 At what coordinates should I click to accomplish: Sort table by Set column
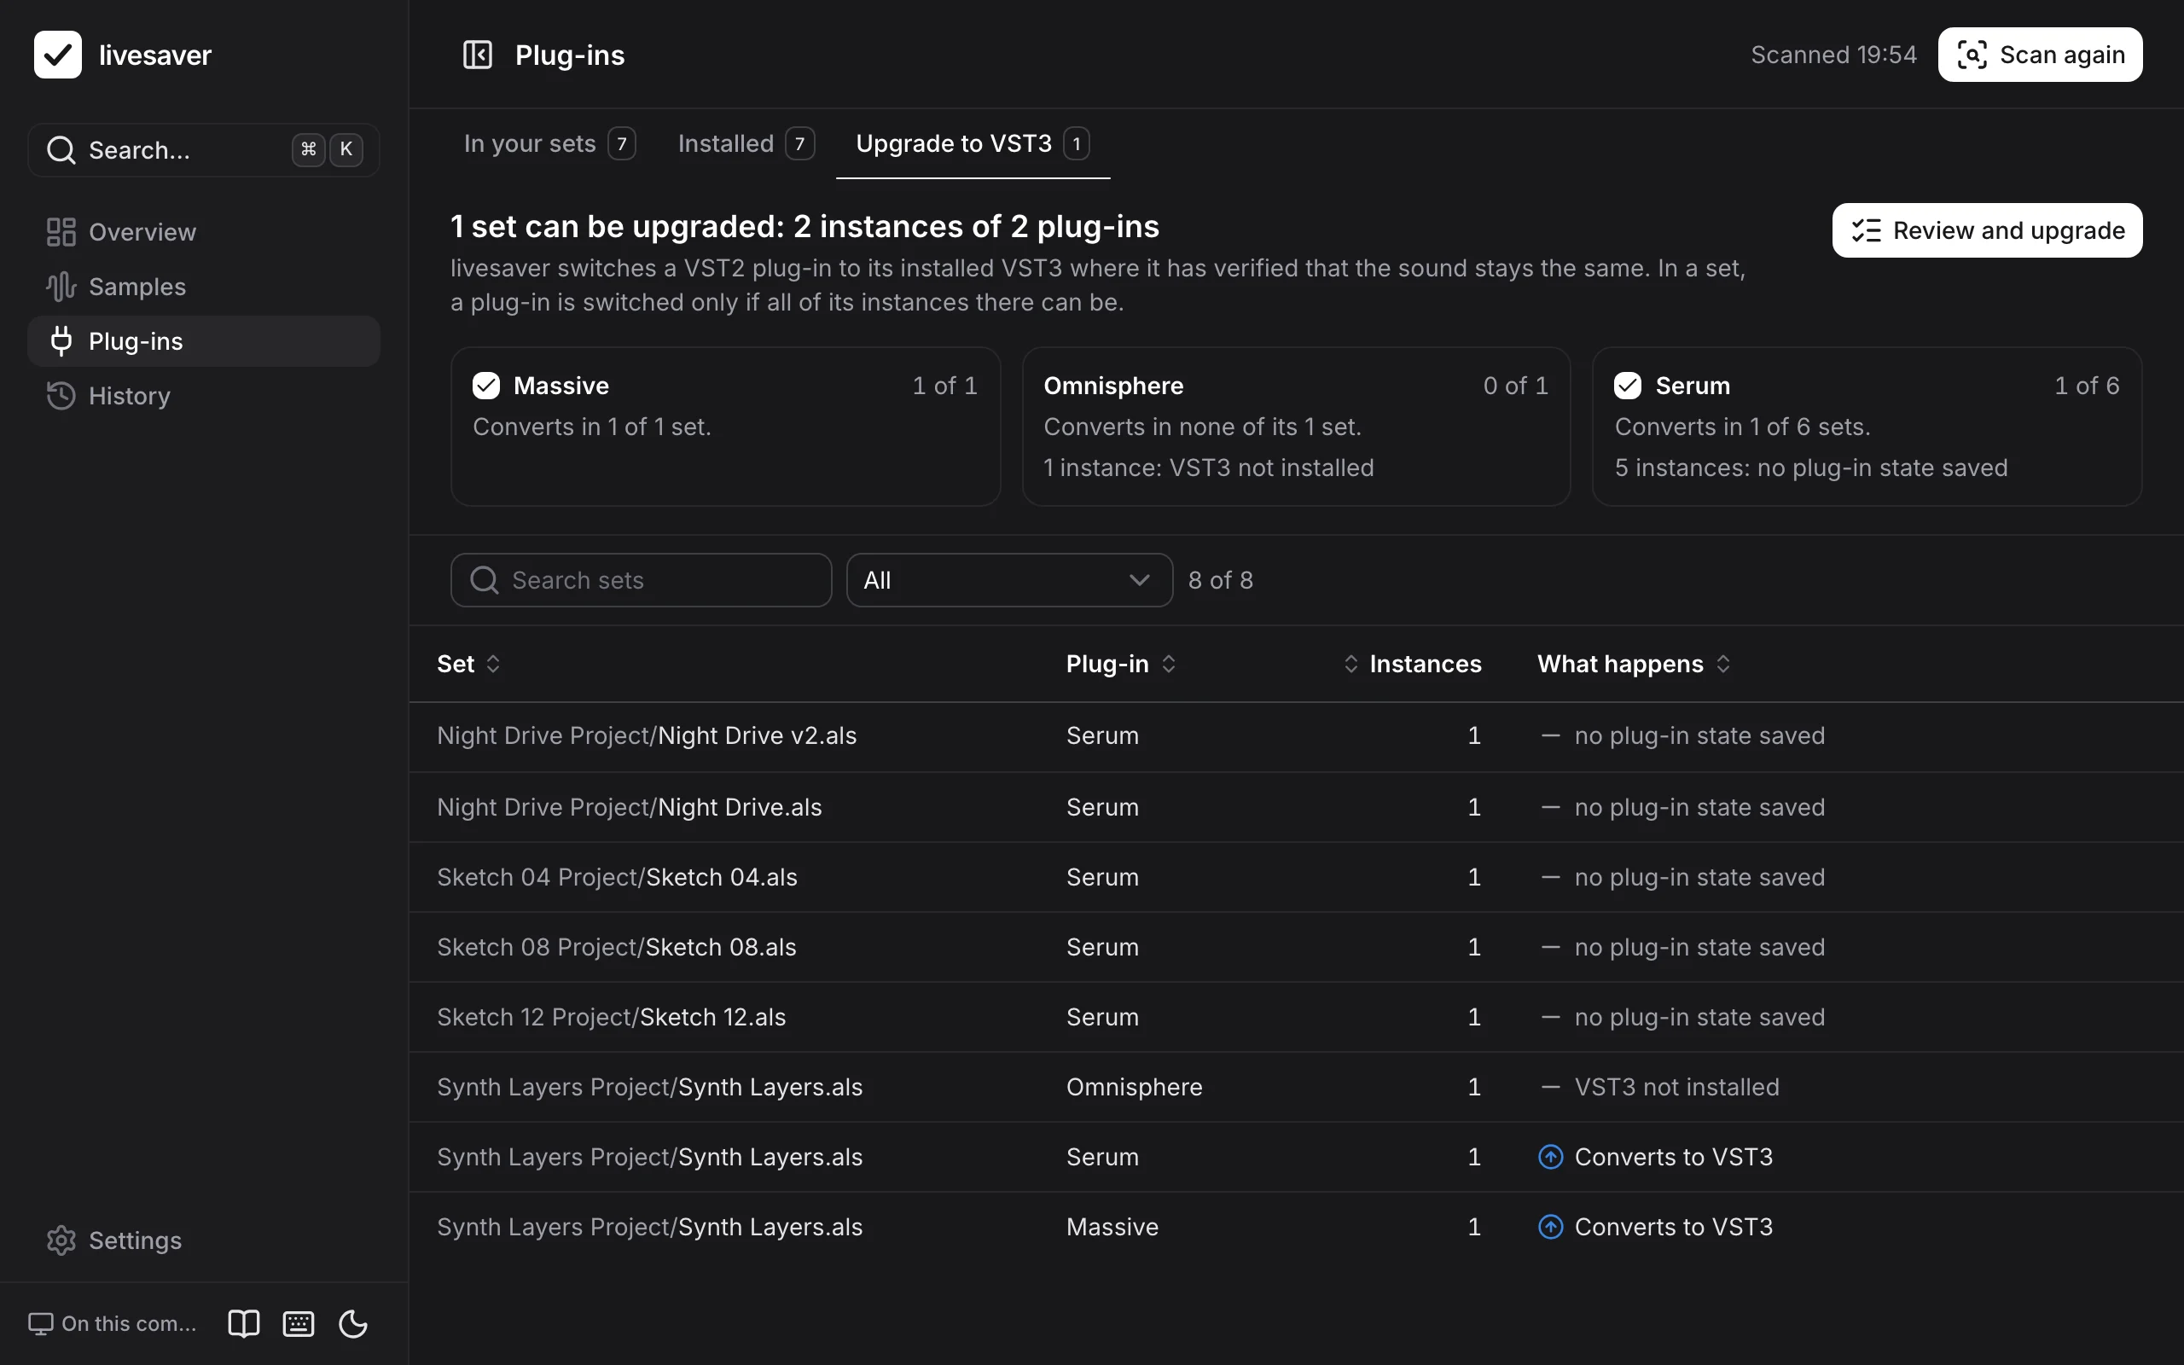pos(468,665)
